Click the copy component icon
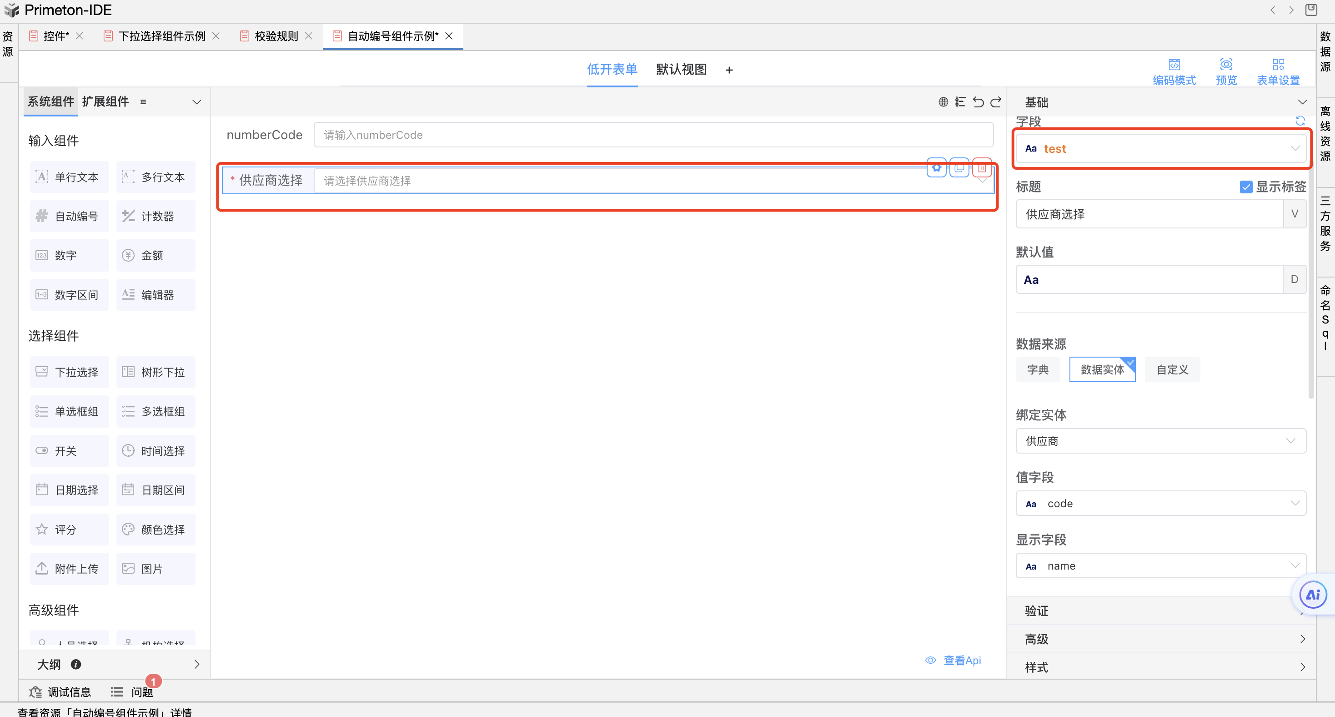1335x717 pixels. 959,168
